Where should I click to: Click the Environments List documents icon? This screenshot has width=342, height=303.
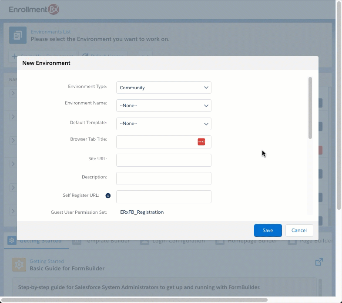tap(17, 35)
